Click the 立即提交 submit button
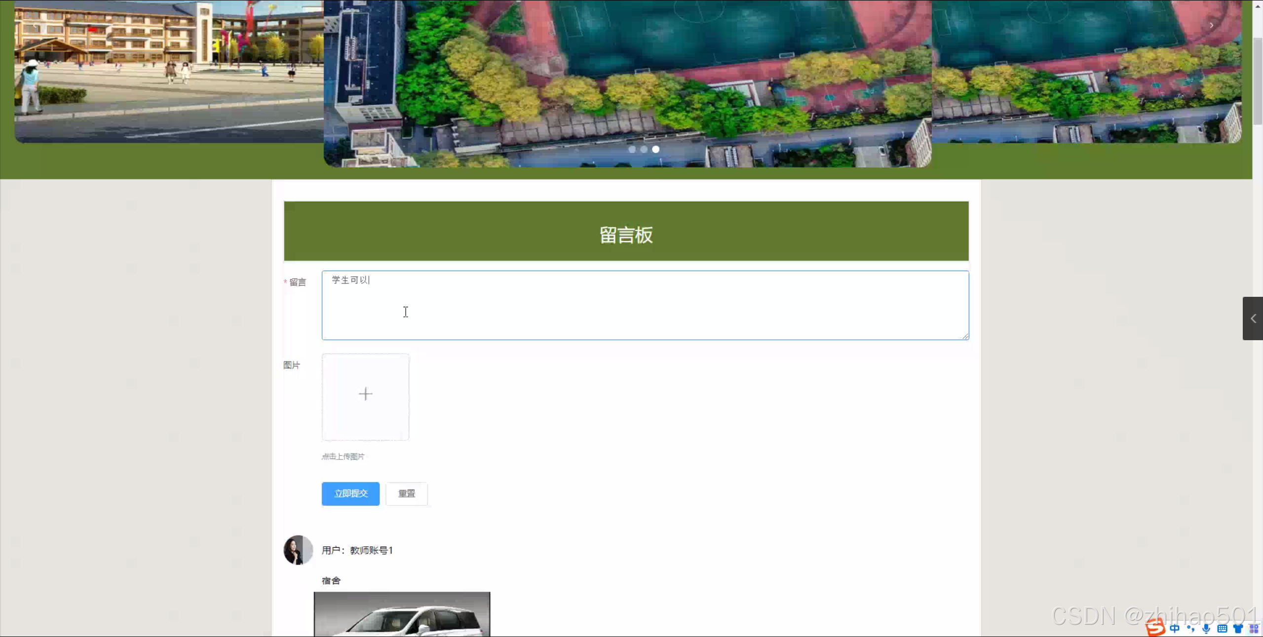 350,494
